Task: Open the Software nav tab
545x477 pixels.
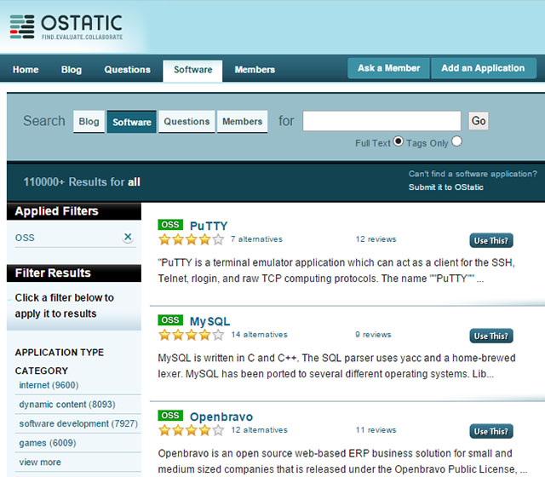Action: [x=192, y=71]
